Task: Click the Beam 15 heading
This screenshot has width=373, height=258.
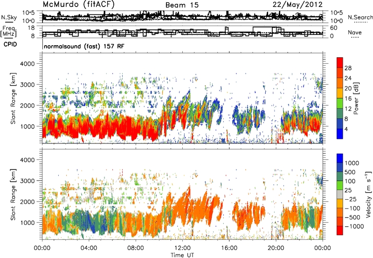Action: [x=182, y=5]
